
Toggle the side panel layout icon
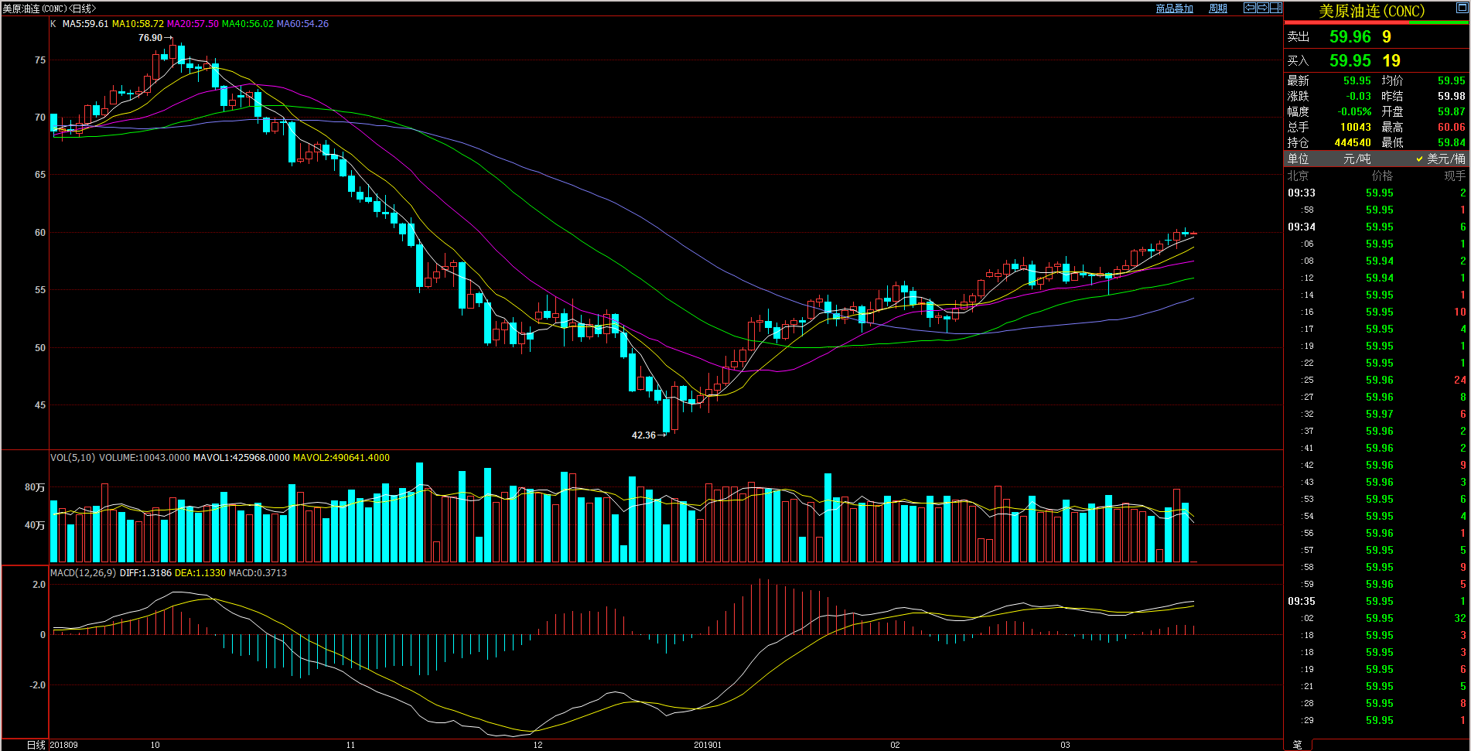pyautogui.click(x=1276, y=8)
